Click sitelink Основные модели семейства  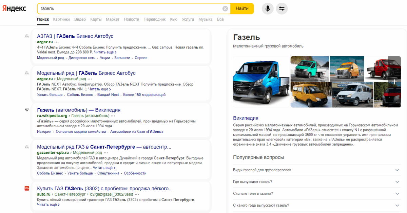(81, 132)
